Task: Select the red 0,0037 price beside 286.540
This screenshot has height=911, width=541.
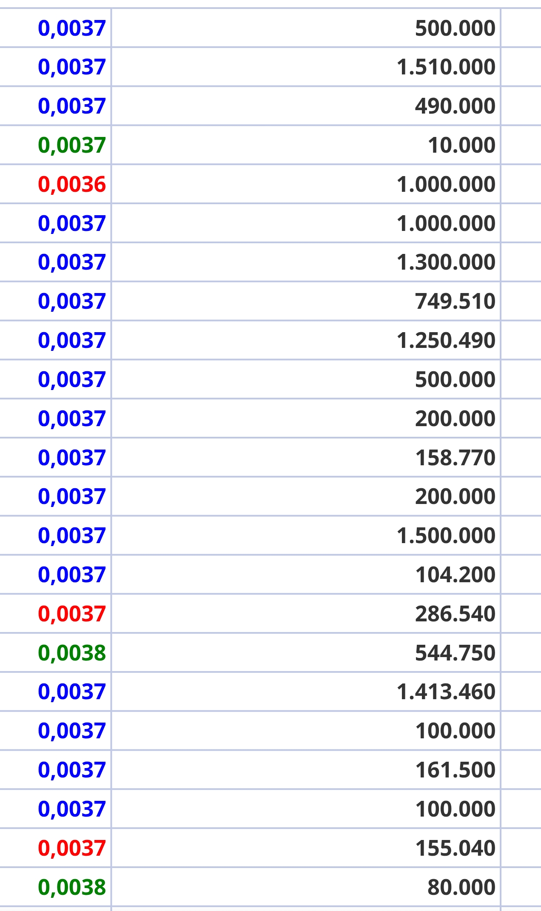Action: tap(71, 614)
